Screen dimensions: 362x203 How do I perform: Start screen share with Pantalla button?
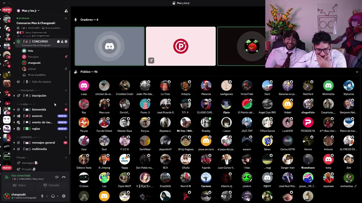(x=51, y=185)
